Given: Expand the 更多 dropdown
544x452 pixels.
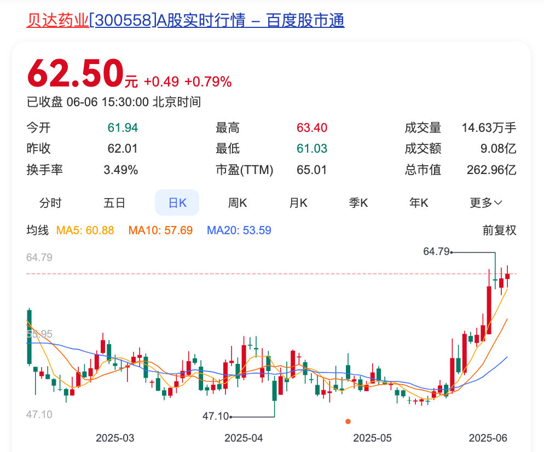Looking at the screenshot, I should coord(486,202).
